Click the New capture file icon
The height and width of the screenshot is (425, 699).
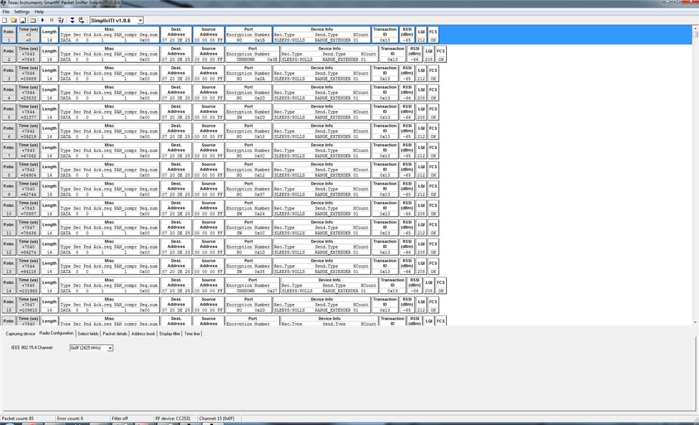[5, 20]
